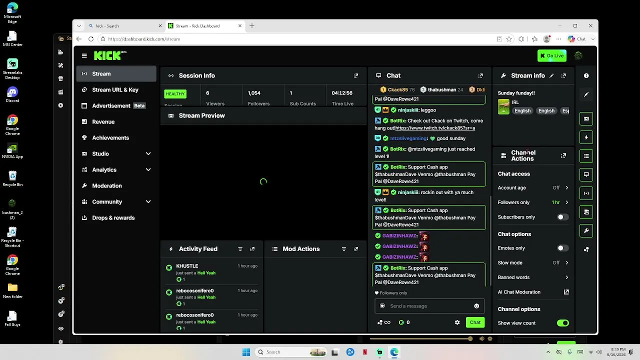This screenshot has height=360, width=640.
Task: Toggle Emotes only chat switch
Action: click(563, 248)
